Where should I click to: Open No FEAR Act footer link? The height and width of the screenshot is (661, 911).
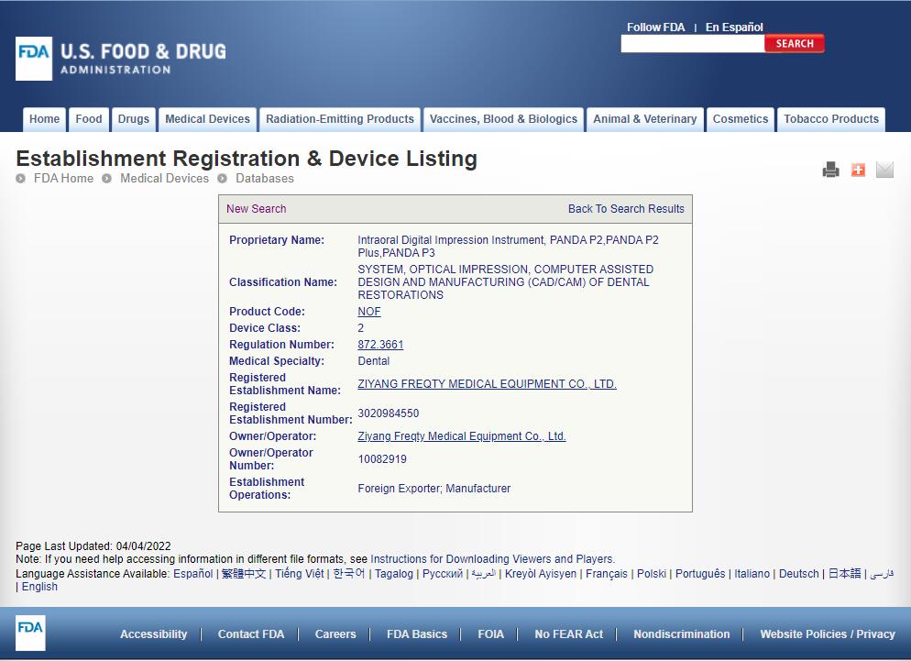tap(569, 634)
